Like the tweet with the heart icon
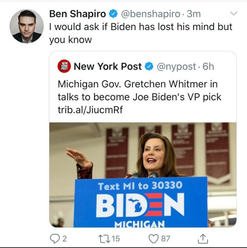Viewport: 247px width, 248px height. click(x=154, y=238)
